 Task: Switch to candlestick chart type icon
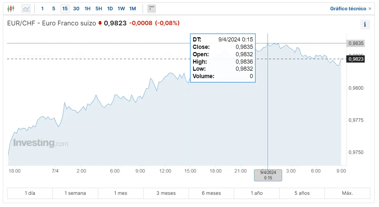[11, 9]
